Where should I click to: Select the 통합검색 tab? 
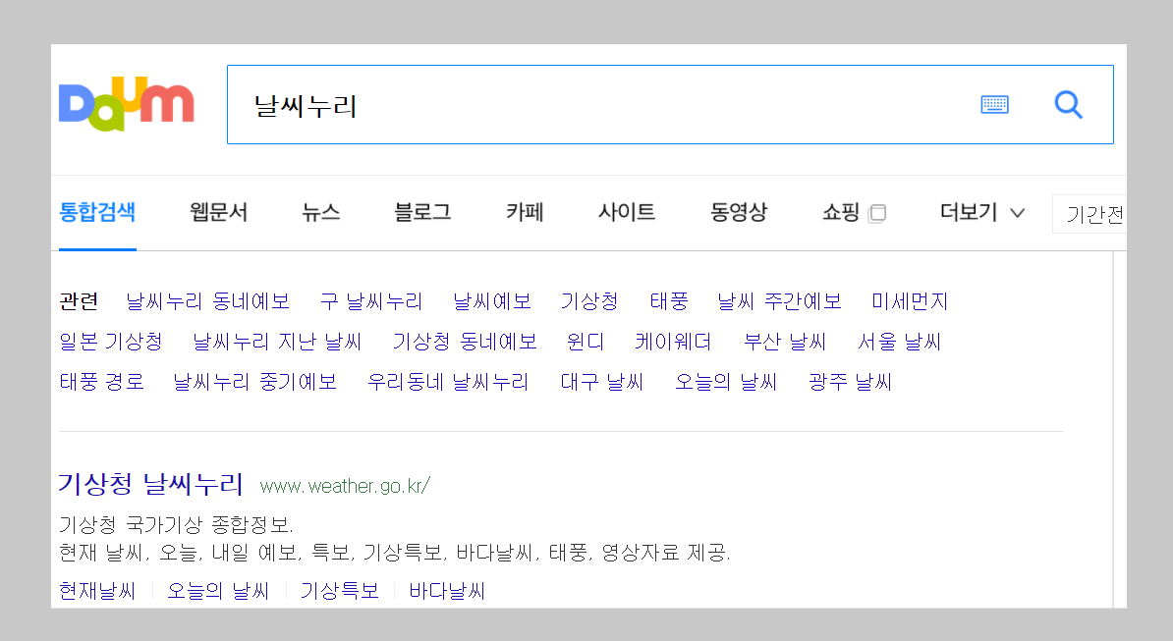[97, 212]
